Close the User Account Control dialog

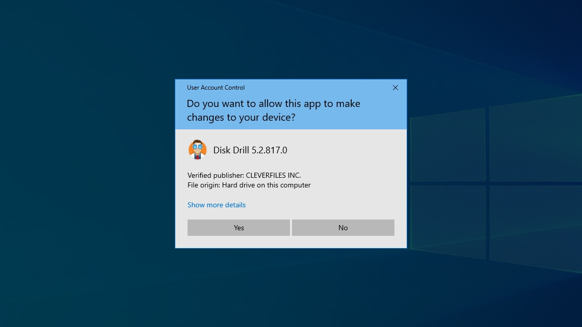(395, 88)
